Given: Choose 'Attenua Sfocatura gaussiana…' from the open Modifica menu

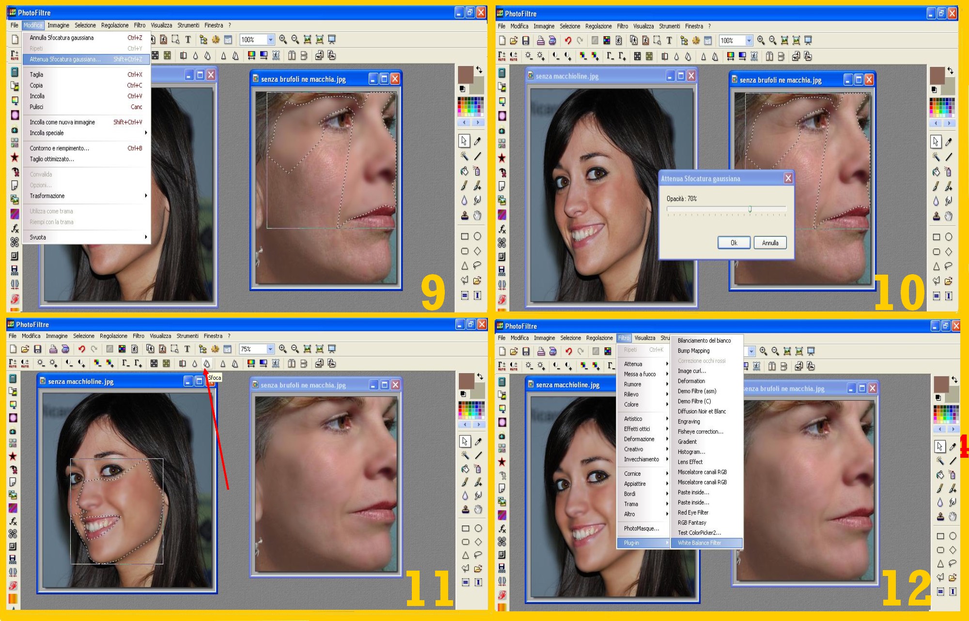Looking at the screenshot, I should [x=65, y=59].
